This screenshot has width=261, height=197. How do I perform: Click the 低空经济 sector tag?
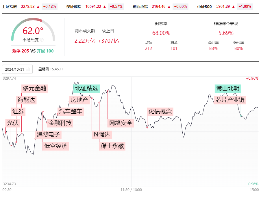click(55, 146)
